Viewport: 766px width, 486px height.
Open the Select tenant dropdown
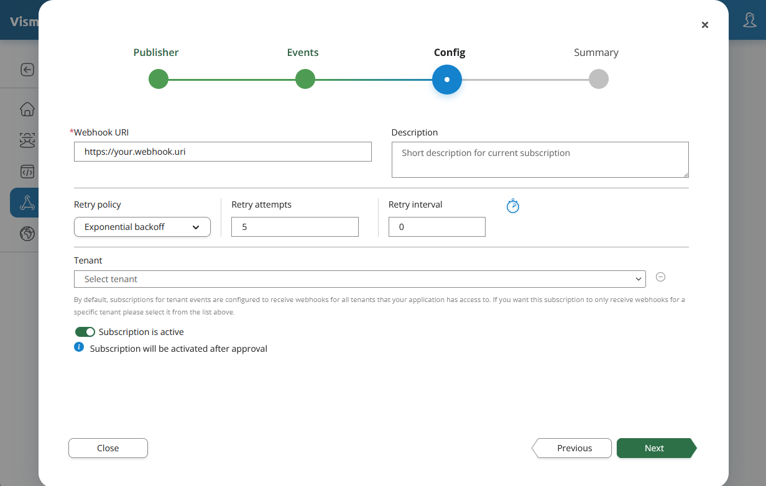(x=359, y=279)
